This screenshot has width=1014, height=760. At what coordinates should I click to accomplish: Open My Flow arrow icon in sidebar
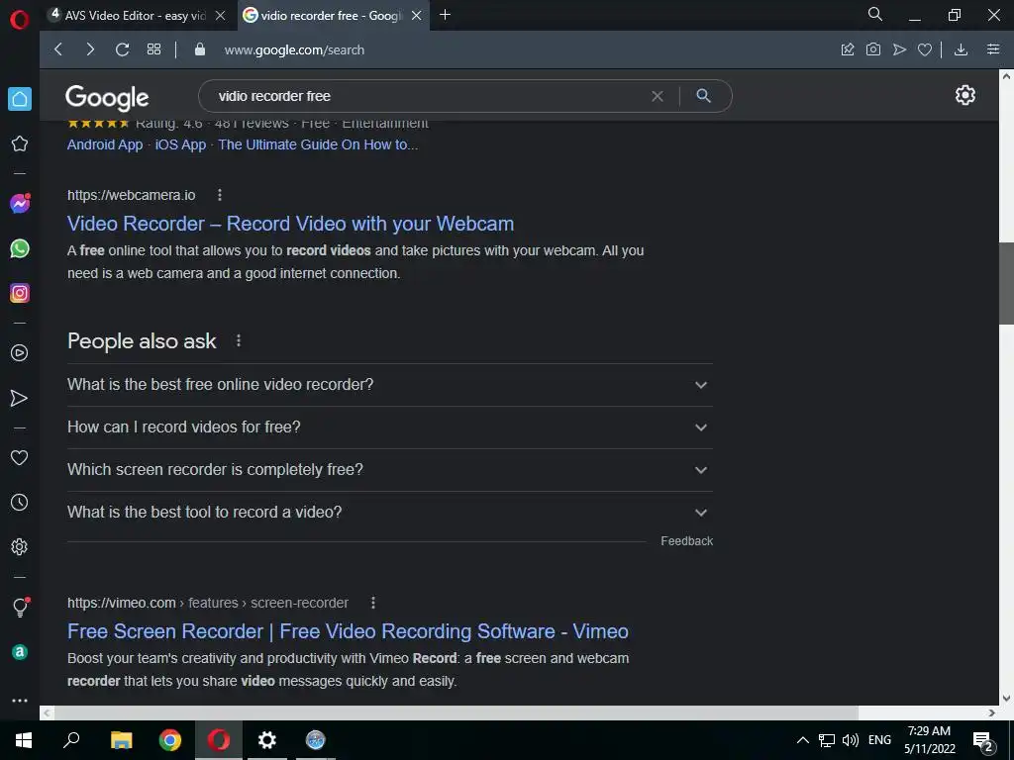20,398
